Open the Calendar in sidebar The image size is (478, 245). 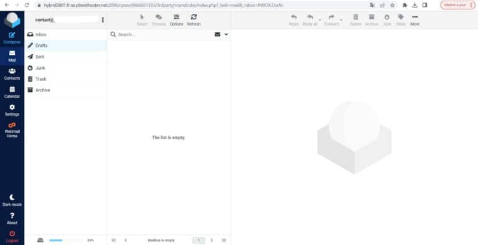[x=12, y=92]
